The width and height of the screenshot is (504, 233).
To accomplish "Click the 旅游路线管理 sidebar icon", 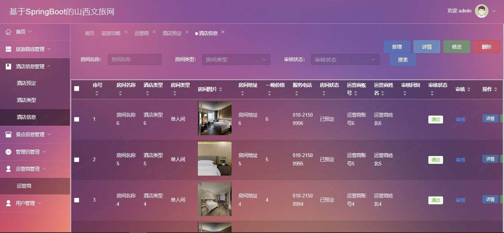I will tap(8, 49).
